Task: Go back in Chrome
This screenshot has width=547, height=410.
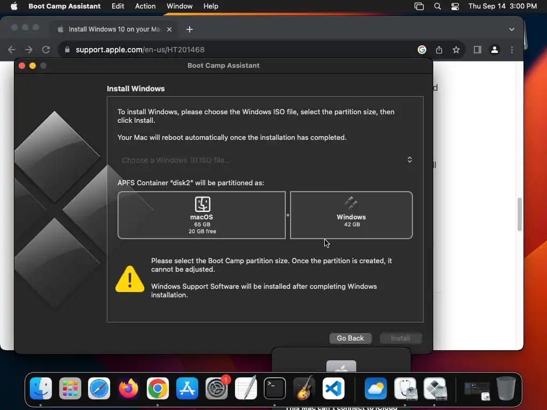Action: [x=12, y=50]
